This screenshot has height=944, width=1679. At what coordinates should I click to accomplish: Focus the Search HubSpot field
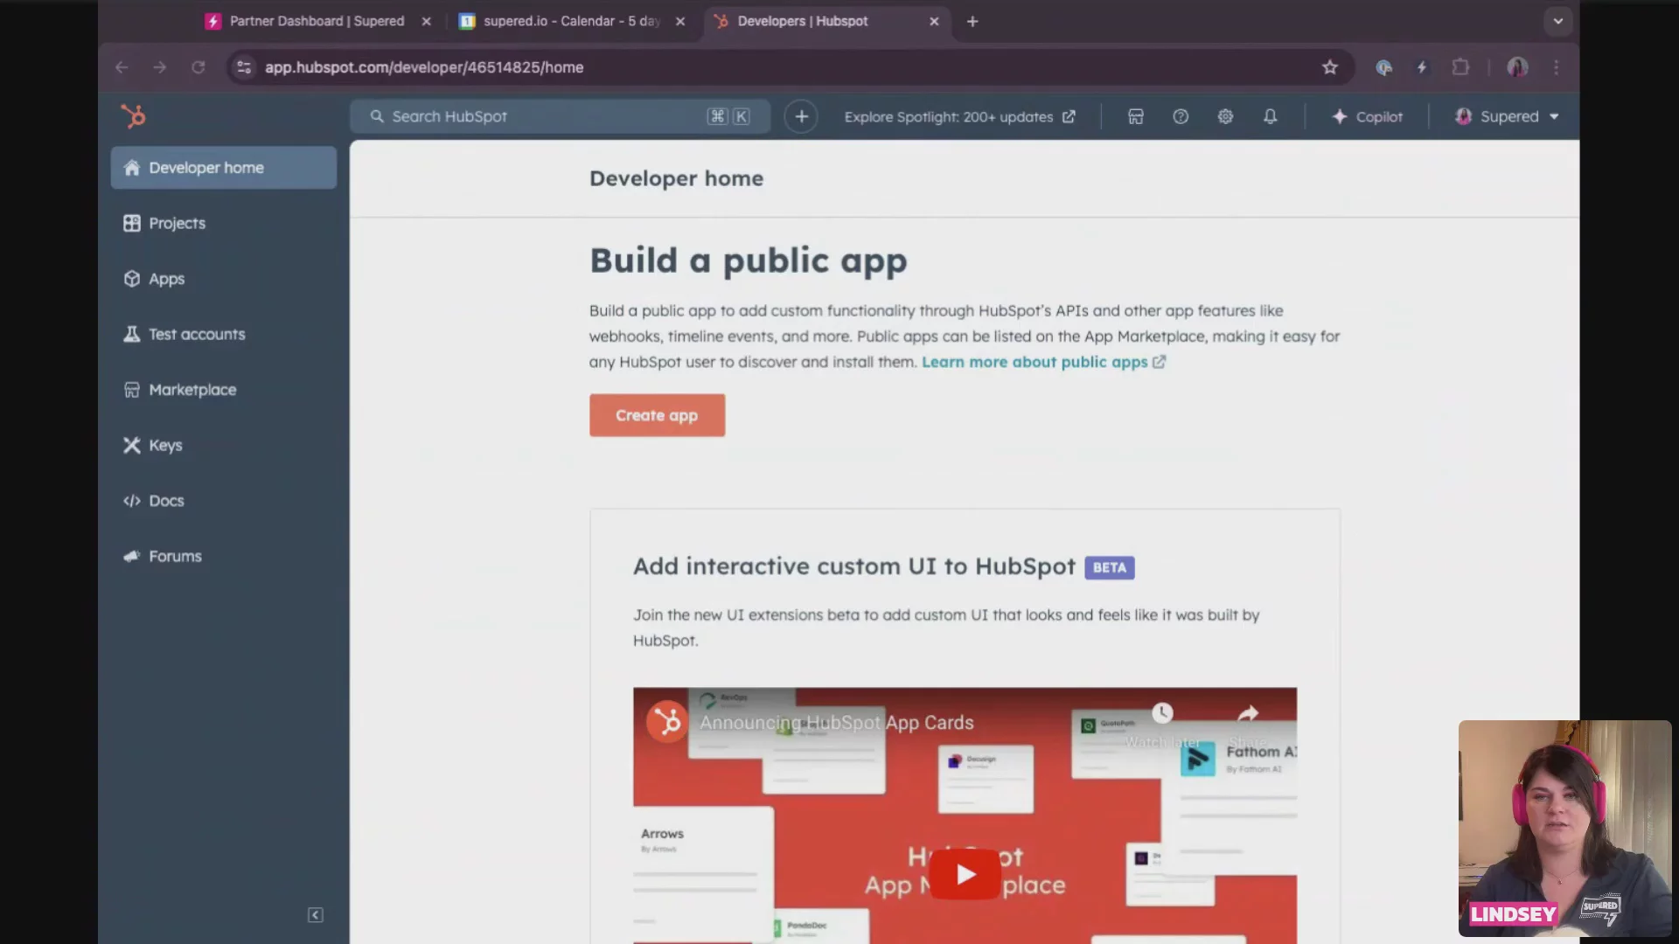tap(560, 116)
